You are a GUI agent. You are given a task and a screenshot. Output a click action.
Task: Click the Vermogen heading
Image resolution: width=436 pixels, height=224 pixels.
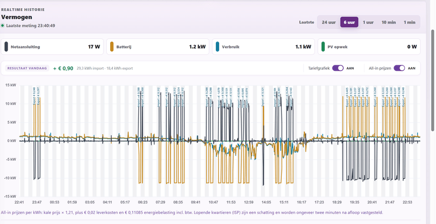coord(16,17)
